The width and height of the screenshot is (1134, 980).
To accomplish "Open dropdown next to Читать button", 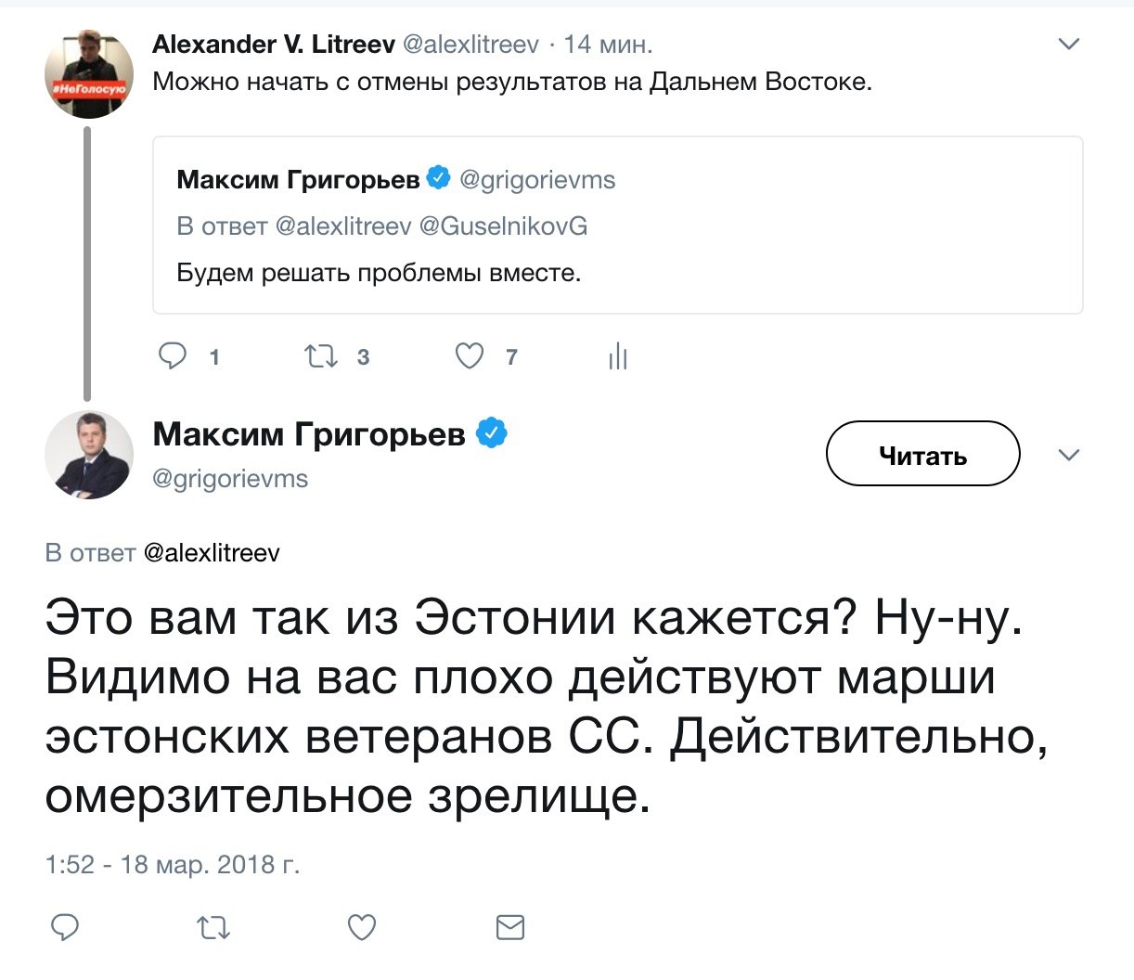I will (x=1069, y=454).
